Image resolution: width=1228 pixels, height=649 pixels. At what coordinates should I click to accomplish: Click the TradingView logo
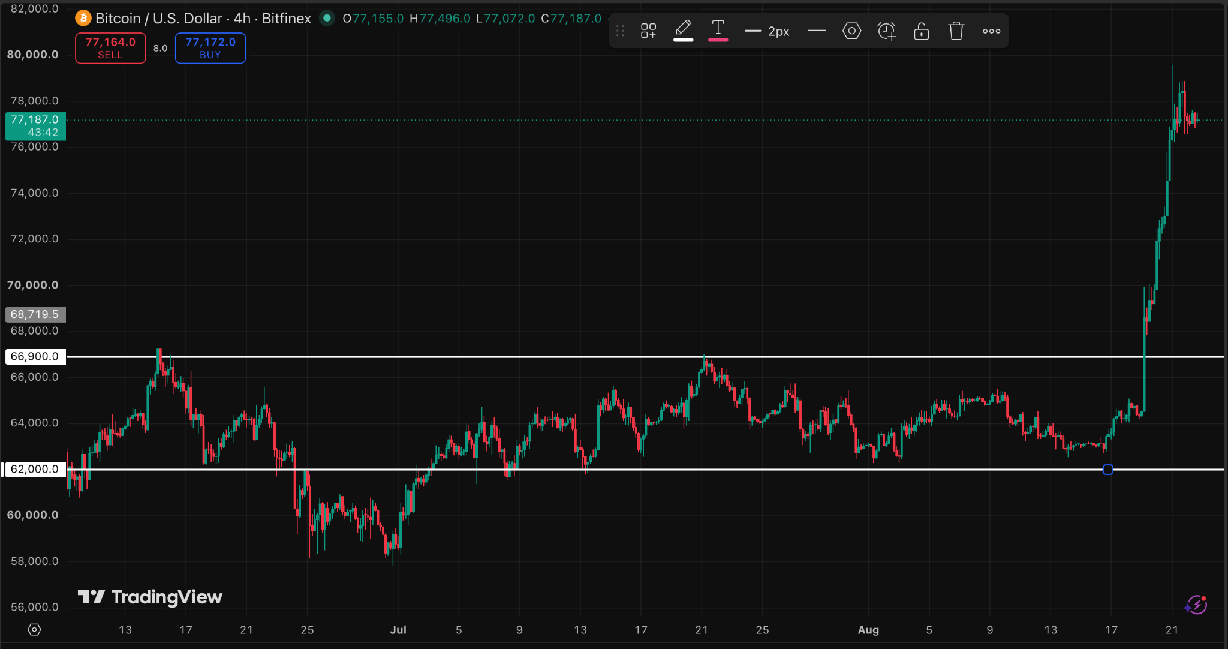coord(150,597)
